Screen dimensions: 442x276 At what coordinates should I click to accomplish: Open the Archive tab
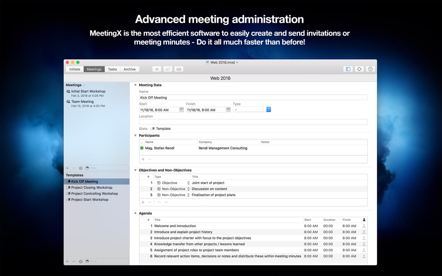(x=129, y=69)
